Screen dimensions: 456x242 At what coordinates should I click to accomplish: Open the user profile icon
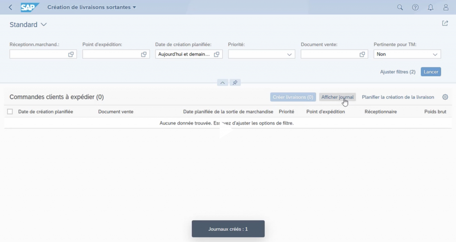click(x=446, y=8)
